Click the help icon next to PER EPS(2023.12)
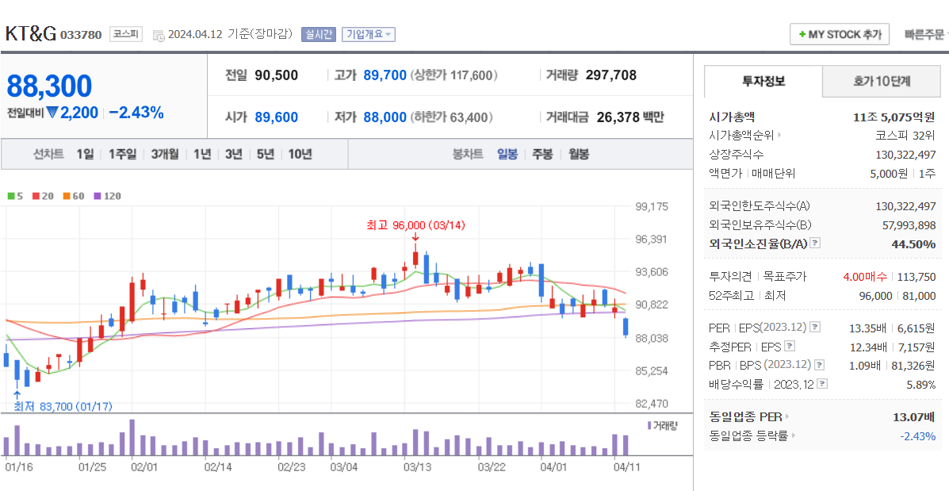This screenshot has height=491, width=949. (x=815, y=328)
